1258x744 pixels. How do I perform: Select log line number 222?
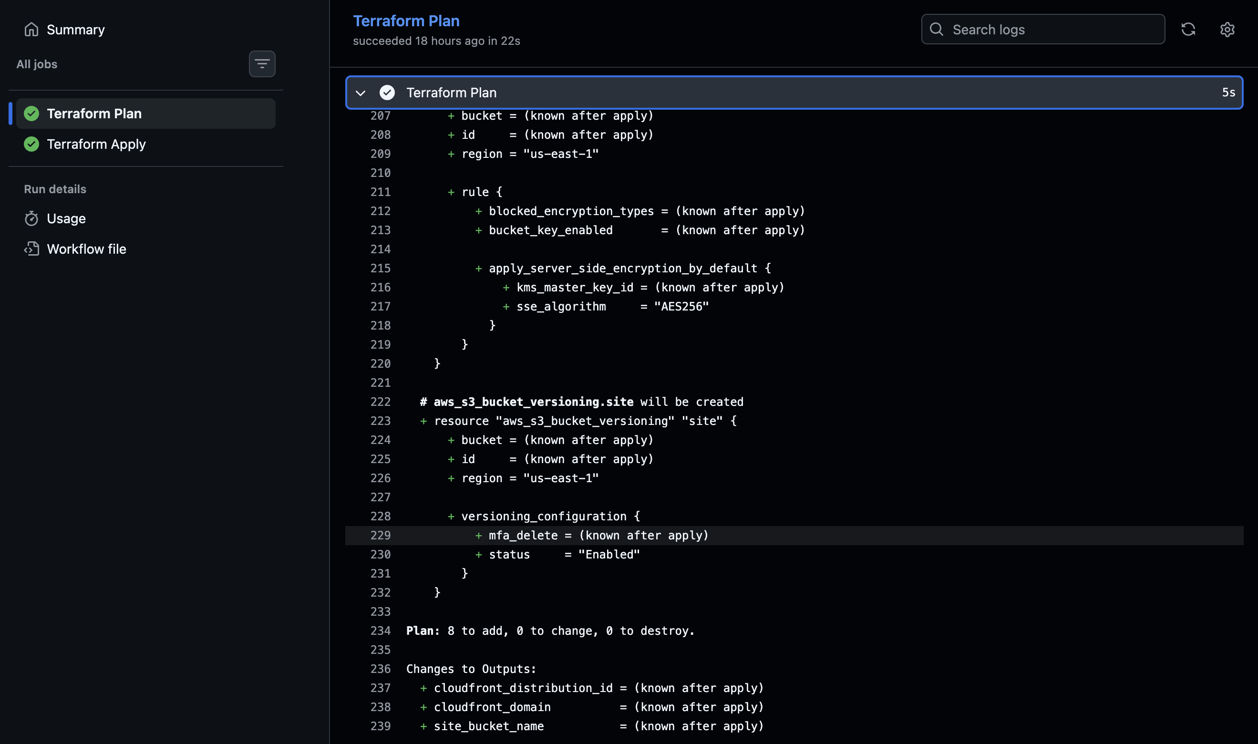(381, 402)
